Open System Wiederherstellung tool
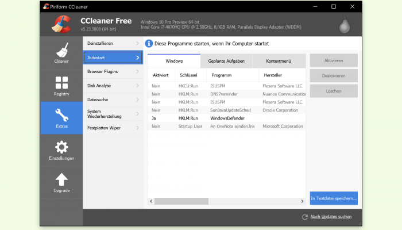The height and width of the screenshot is (230, 402). click(x=113, y=114)
